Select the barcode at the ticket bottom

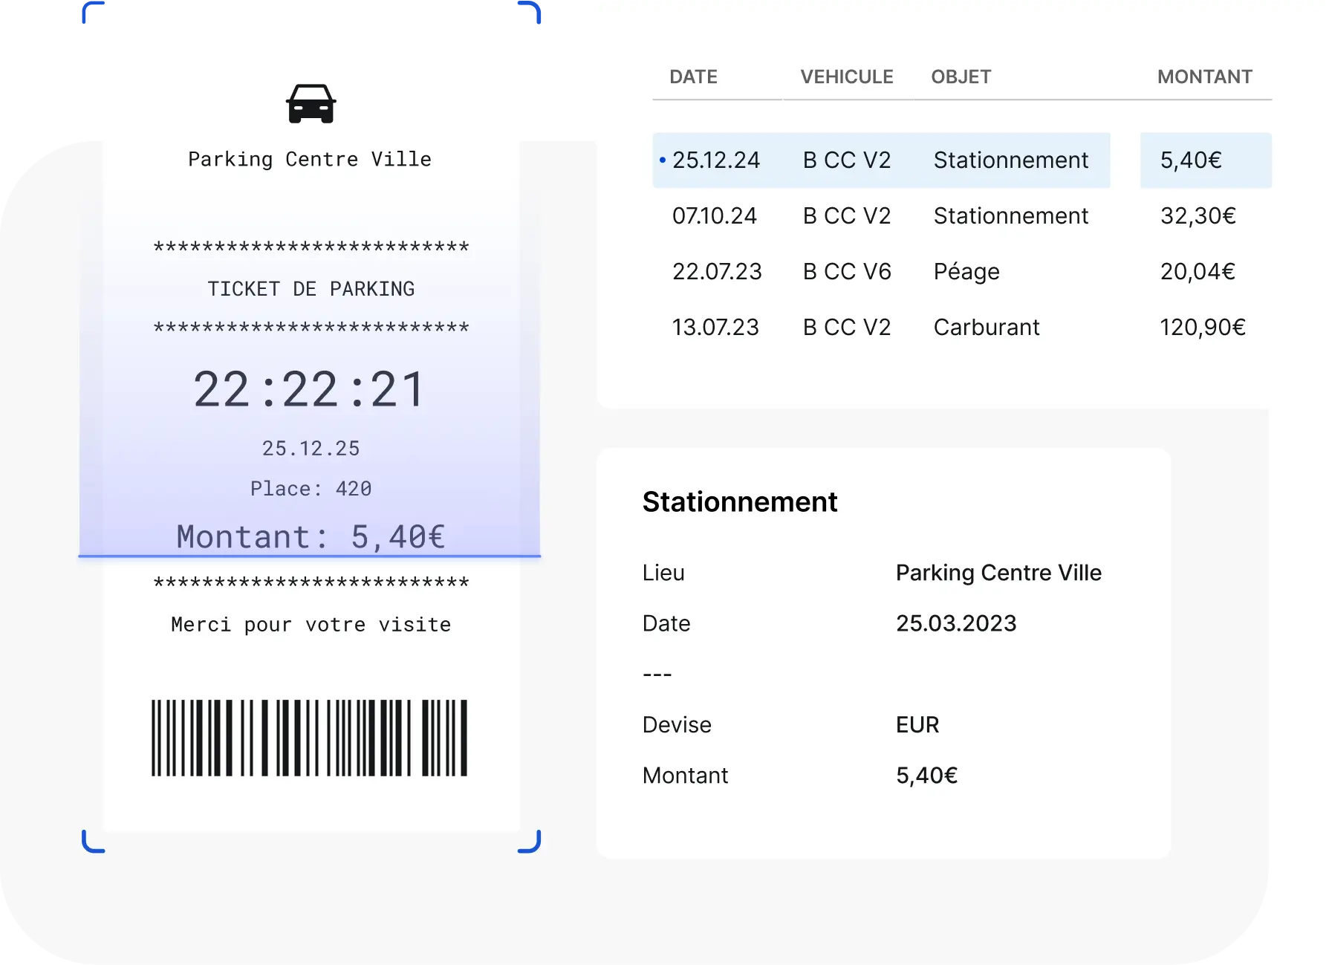[x=310, y=736]
